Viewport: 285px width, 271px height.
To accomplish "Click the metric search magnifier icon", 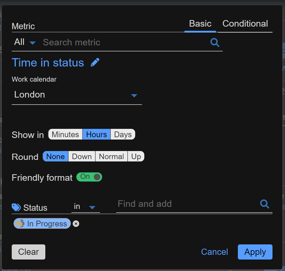I will coord(215,42).
